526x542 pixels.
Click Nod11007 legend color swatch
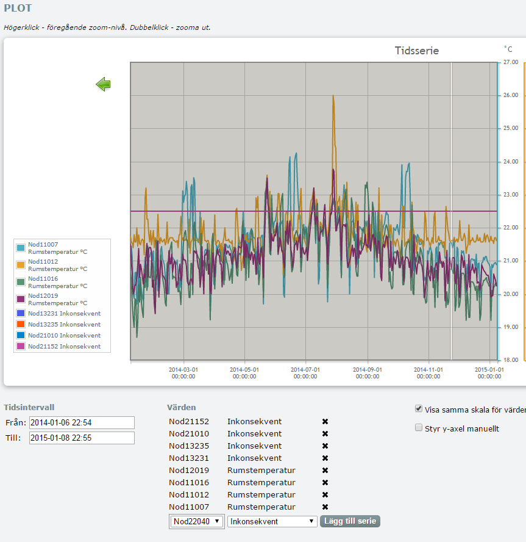click(21, 248)
